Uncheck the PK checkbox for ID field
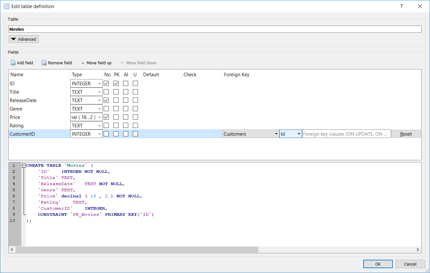Image resolution: width=430 pixels, height=273 pixels. coord(116,84)
